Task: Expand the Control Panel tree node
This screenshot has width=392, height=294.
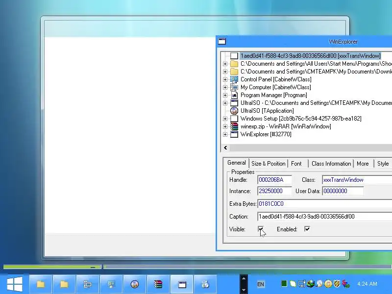Action: pos(225,79)
